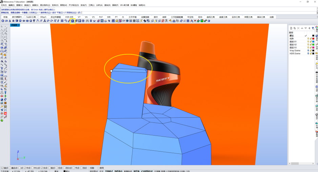The image size is (318, 172).
Task: Toggle 正交 (Ortho) in status bar
Action: point(101,171)
